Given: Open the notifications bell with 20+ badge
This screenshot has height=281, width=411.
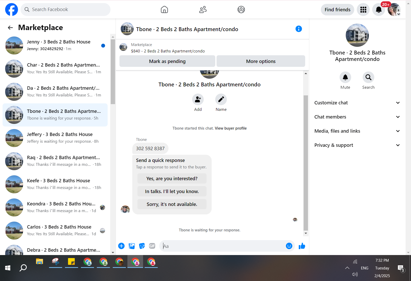Looking at the screenshot, I should click(x=379, y=10).
